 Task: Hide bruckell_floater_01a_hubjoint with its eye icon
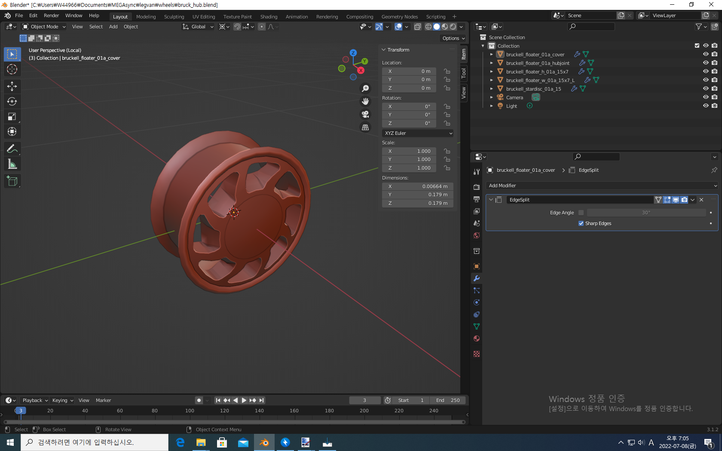[x=706, y=63]
